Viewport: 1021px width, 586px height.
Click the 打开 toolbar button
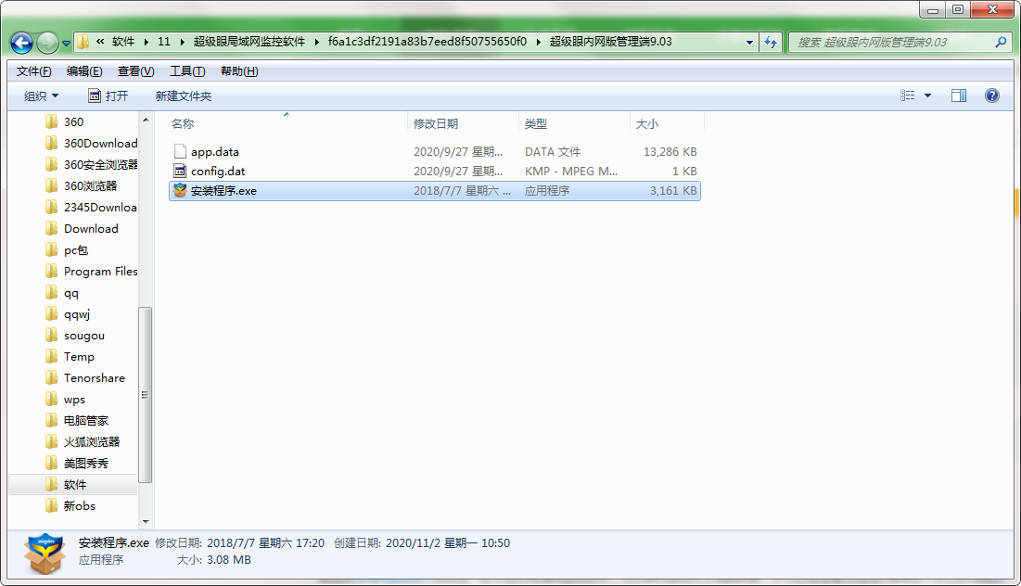[x=108, y=96]
